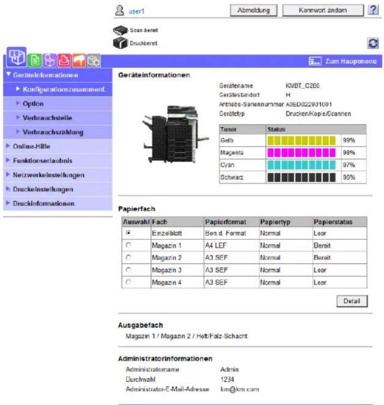
Task: Expand the Druckinformationen menu section
Action: 58,203
